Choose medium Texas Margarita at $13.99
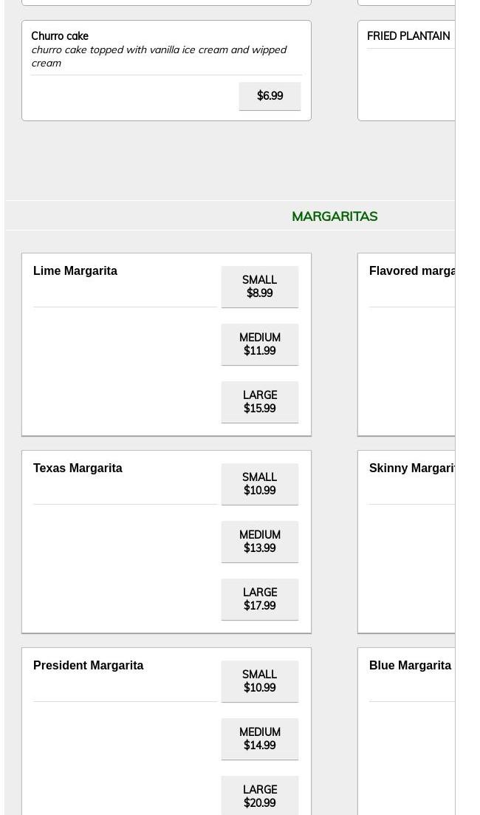Screen dimensions: 480x815 [260, 542]
